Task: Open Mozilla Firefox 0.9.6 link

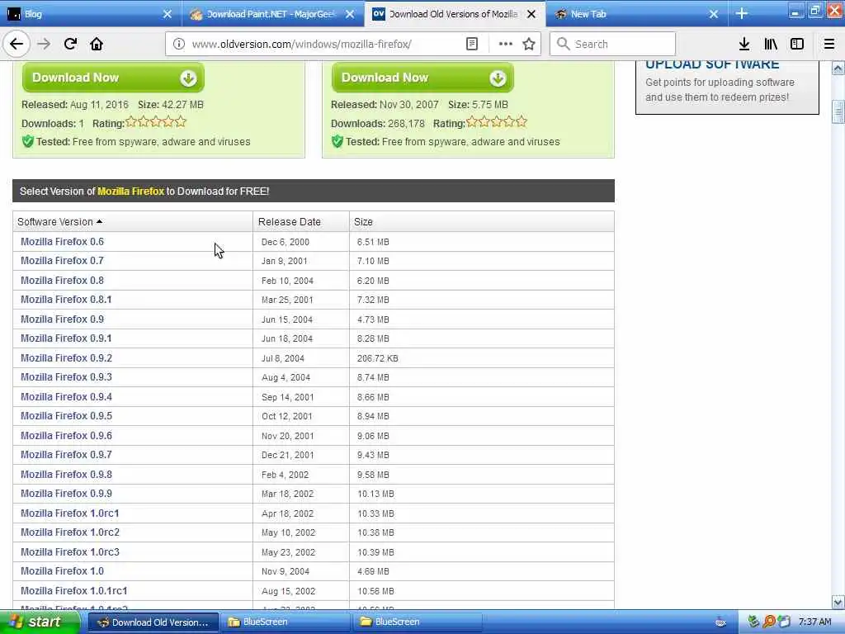Action: coord(66,436)
